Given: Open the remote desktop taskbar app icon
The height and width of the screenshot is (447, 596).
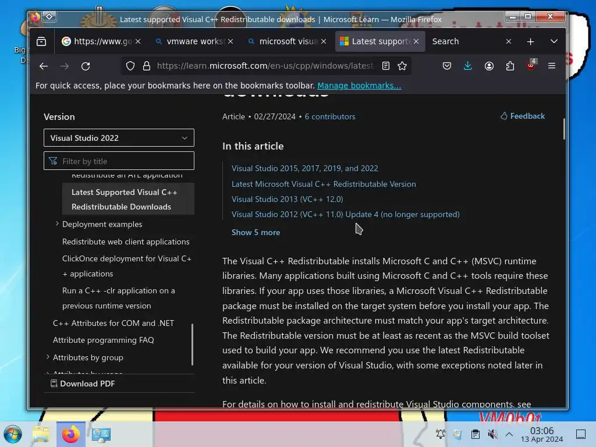Looking at the screenshot, I should pos(101,434).
